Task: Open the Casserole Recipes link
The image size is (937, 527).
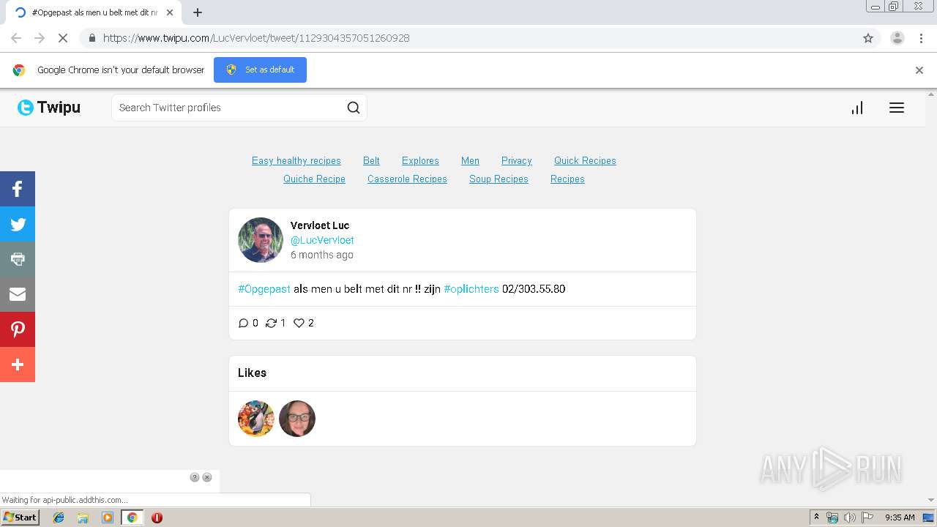Action: [x=407, y=179]
